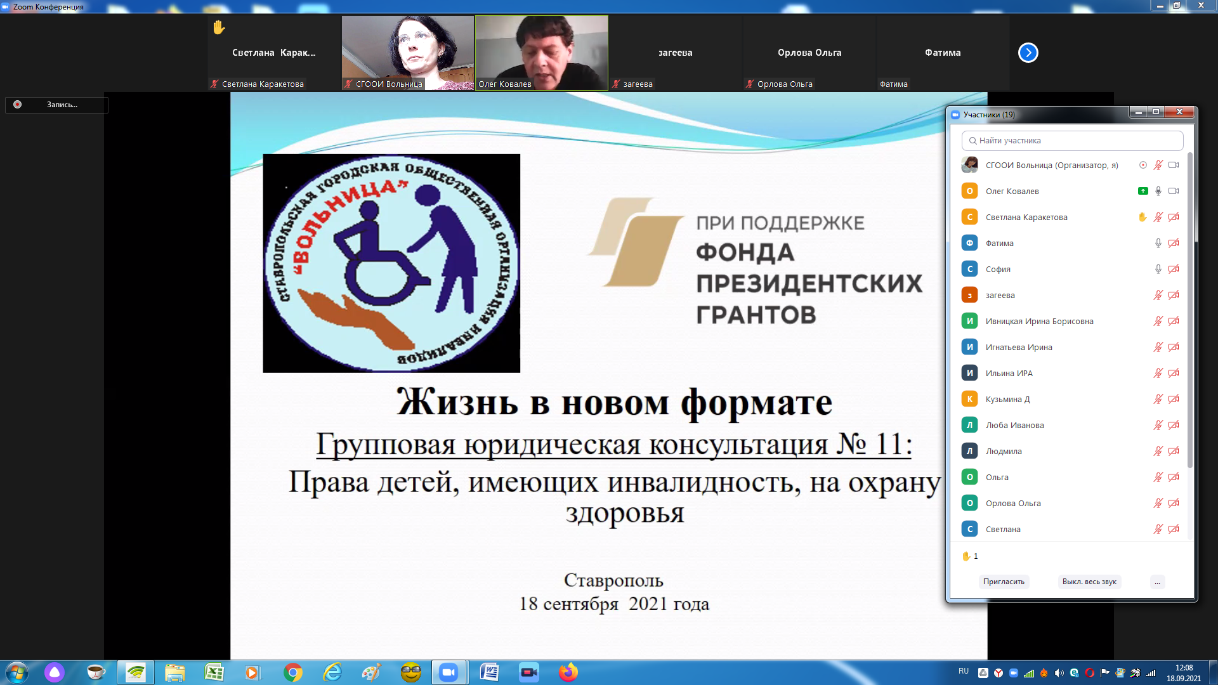This screenshot has width=1218, height=685.
Task: Click the camera-off icon for София
Action: pyautogui.click(x=1174, y=269)
